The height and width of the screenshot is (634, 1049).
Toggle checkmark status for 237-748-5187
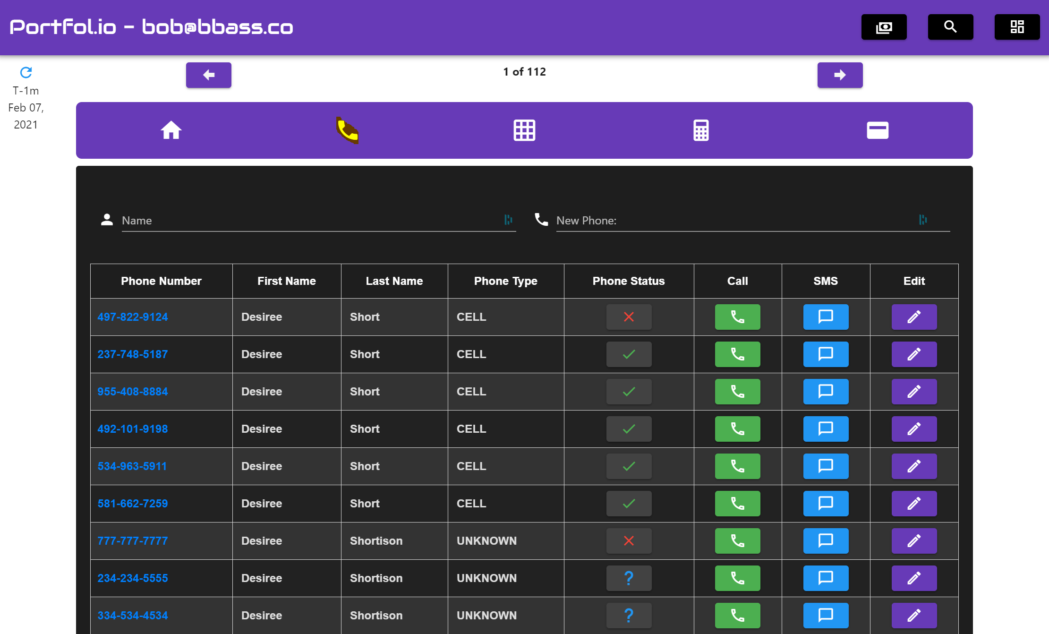[x=629, y=354]
